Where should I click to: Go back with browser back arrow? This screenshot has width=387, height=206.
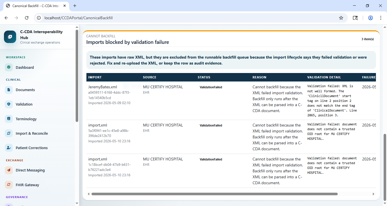pyautogui.click(x=6, y=18)
